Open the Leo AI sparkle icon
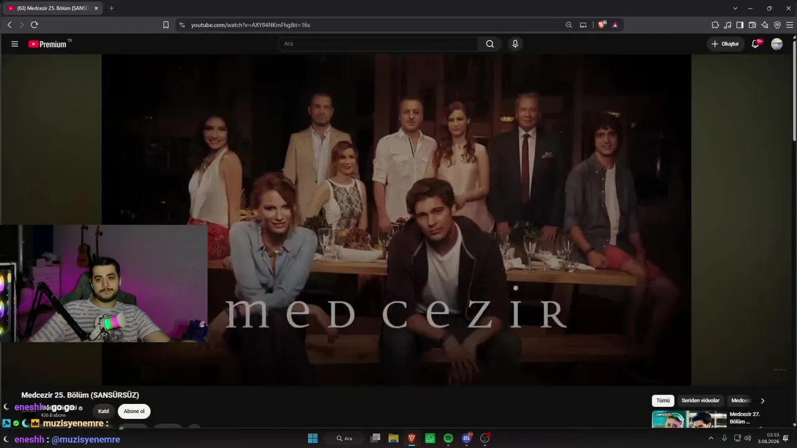 click(765, 25)
